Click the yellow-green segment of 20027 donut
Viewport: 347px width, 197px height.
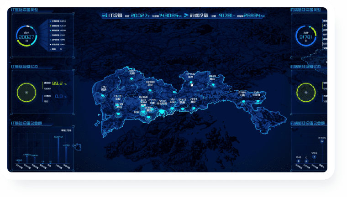coord(23,44)
